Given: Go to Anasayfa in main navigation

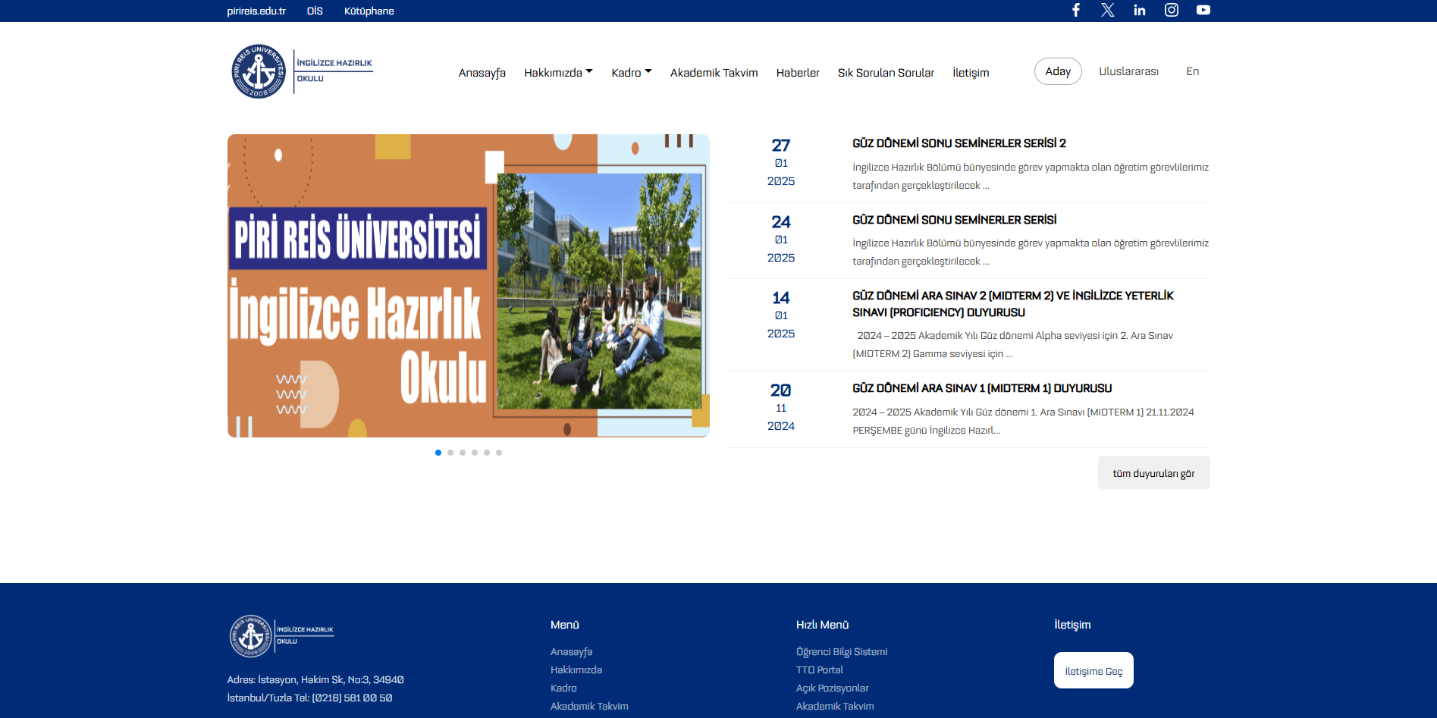Looking at the screenshot, I should point(482,73).
